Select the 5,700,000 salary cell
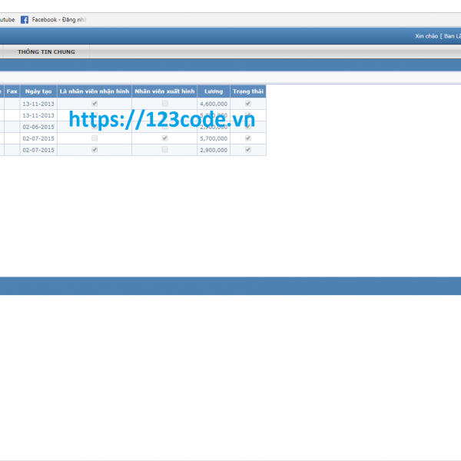Viewport: 461px width, 461px height. pyautogui.click(x=213, y=138)
